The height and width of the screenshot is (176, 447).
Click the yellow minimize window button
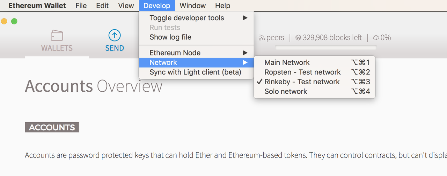click(4, 21)
